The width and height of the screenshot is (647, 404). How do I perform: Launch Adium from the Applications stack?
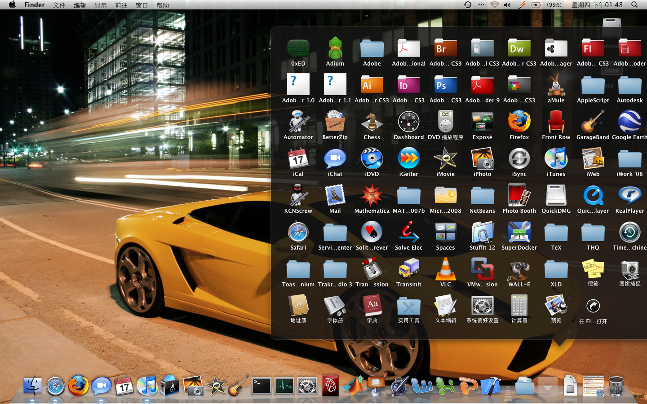(x=335, y=48)
